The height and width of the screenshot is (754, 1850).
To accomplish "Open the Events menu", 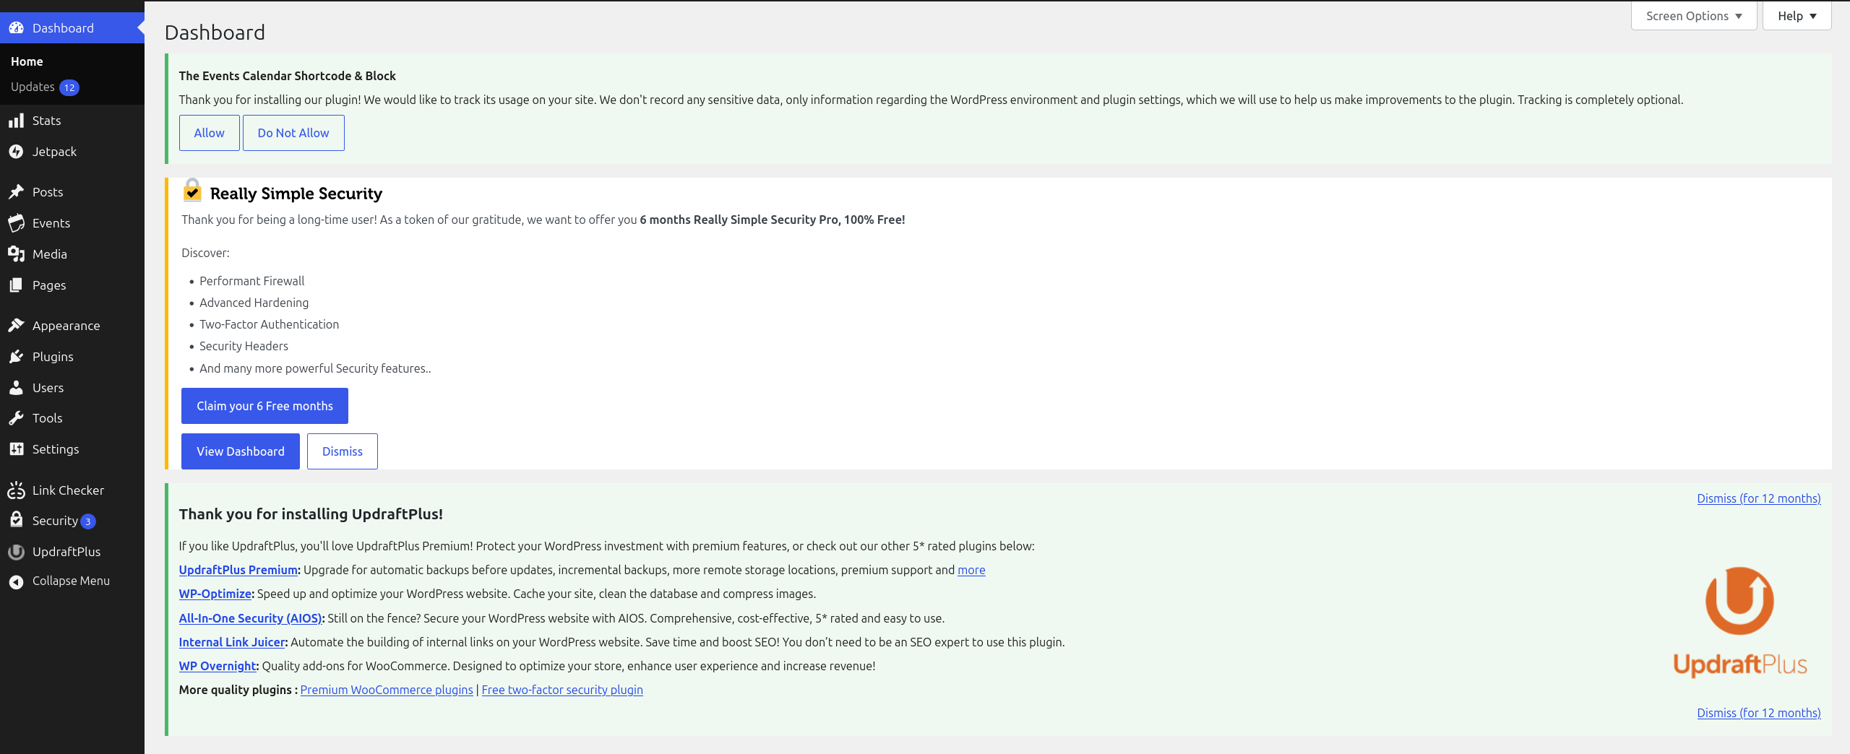I will pyautogui.click(x=72, y=223).
